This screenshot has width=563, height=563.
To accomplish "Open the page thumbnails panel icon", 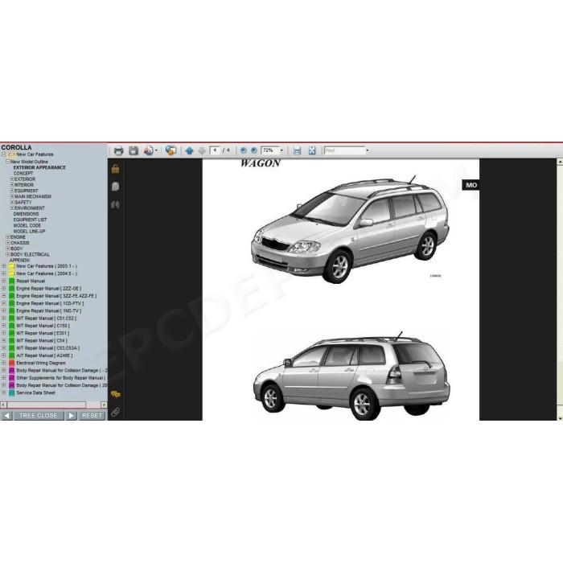I will pos(115,187).
